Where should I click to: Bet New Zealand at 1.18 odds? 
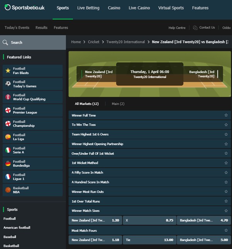click(x=95, y=240)
